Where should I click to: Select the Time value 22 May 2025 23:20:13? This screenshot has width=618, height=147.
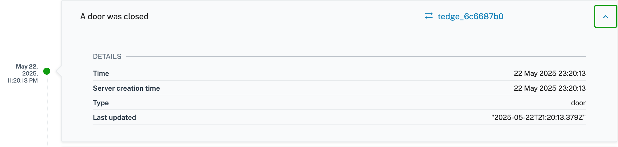click(x=550, y=73)
